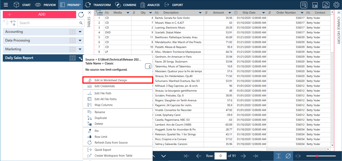Click the info icon in the source tooltip

pyautogui.click(x=148, y=66)
